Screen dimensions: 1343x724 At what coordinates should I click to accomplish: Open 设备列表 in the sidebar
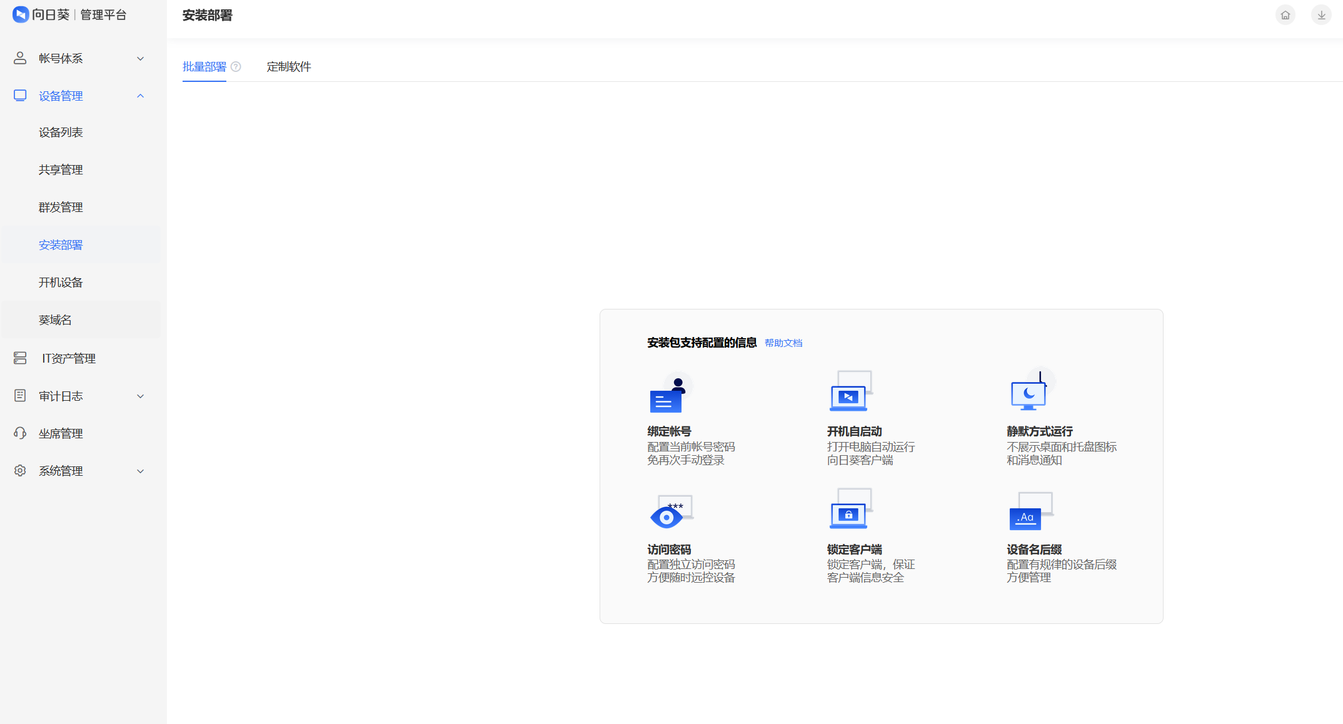pos(61,133)
